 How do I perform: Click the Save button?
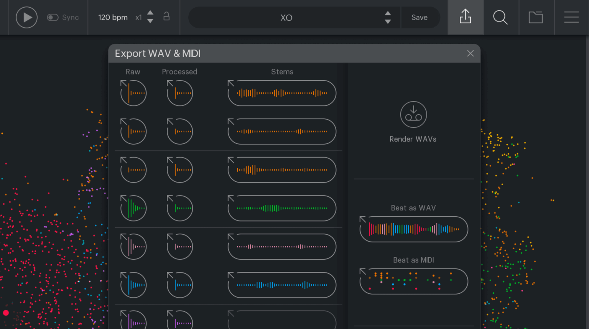pos(419,17)
